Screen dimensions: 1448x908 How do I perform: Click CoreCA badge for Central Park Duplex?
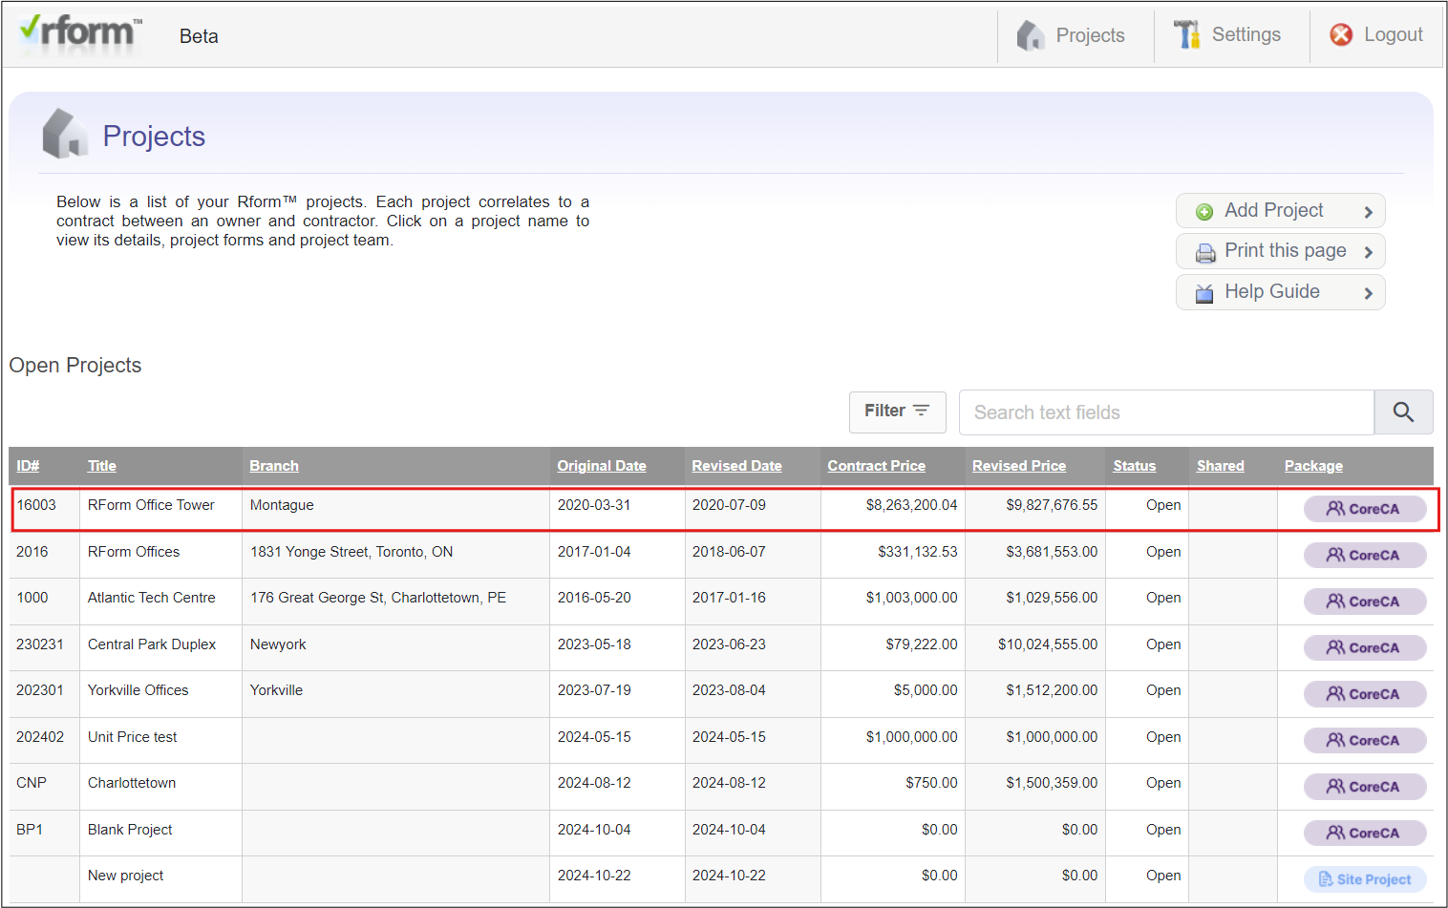pos(1365,647)
